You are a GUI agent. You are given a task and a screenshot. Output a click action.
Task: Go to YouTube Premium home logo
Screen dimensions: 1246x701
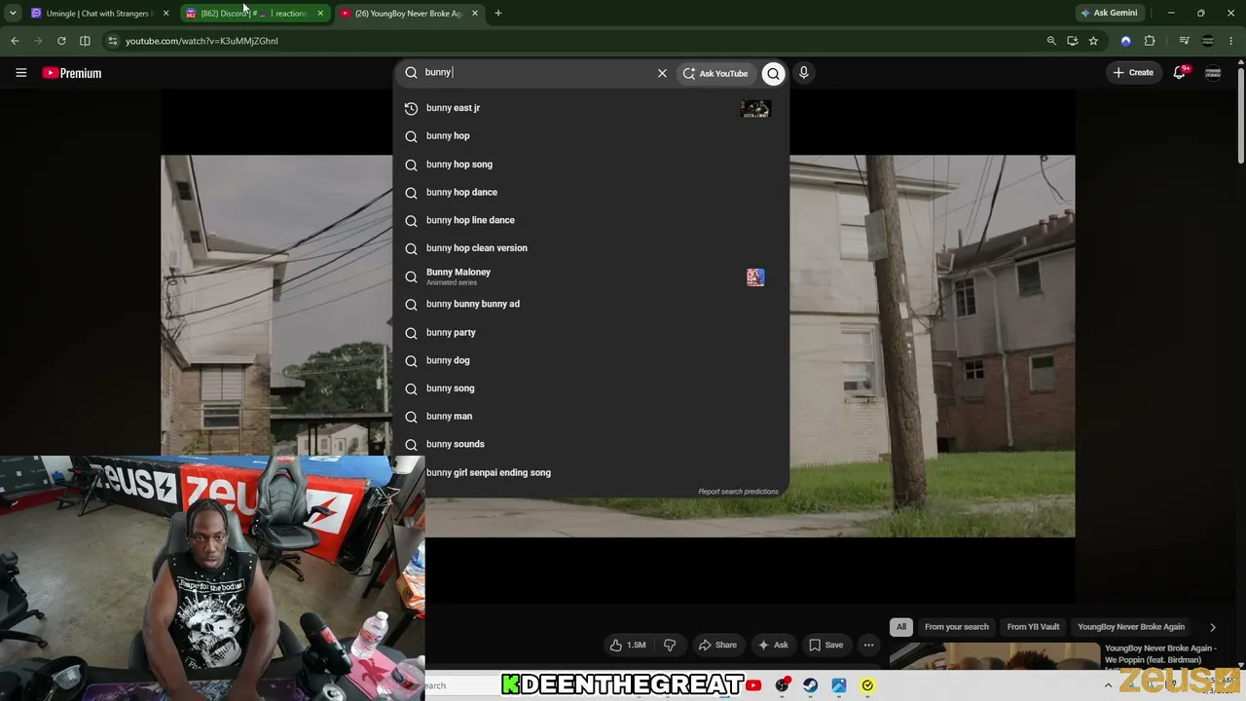(72, 73)
